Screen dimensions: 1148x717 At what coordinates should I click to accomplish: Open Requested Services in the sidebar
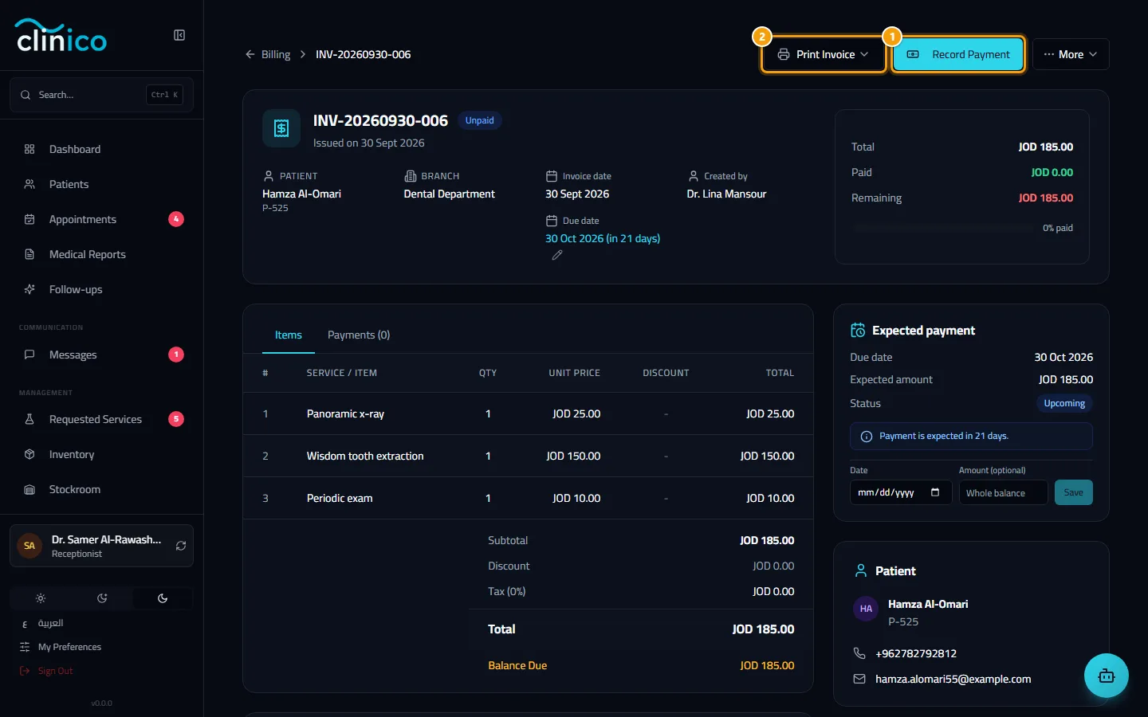pyautogui.click(x=101, y=419)
